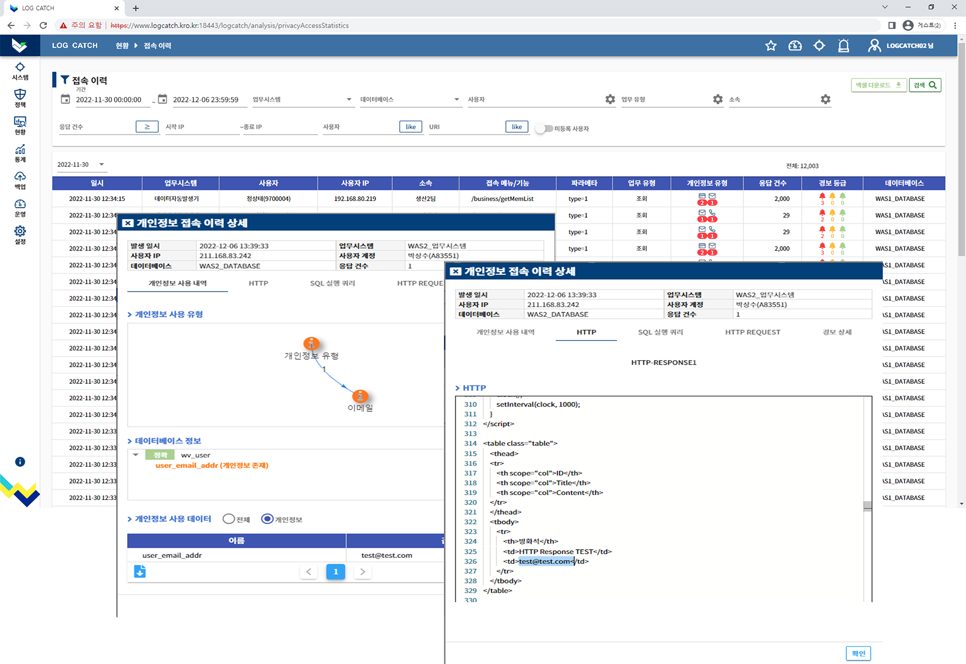Viewport: 966px width, 664px height.
Task: Switch to 경보 상세 tab in front dialog
Action: pos(837,332)
